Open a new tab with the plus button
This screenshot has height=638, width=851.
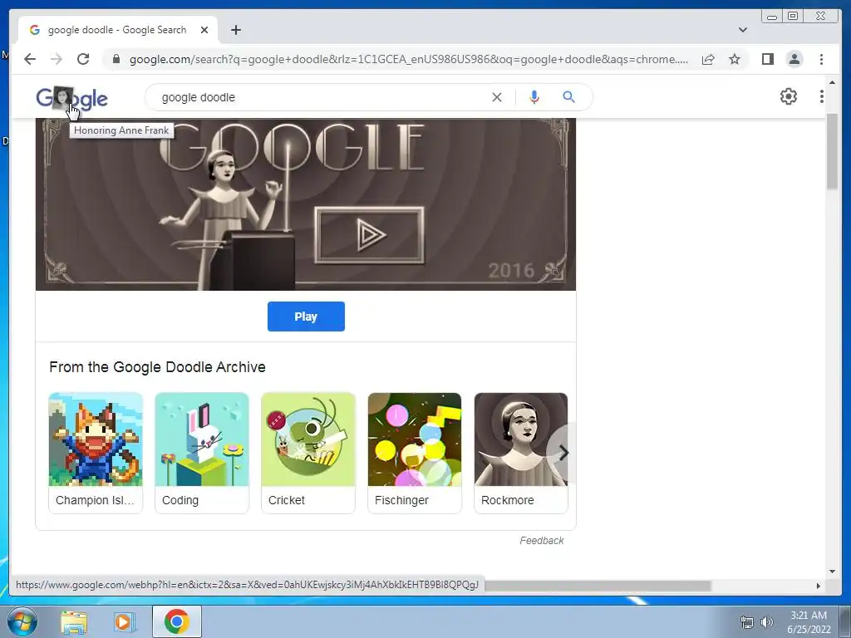(x=235, y=30)
